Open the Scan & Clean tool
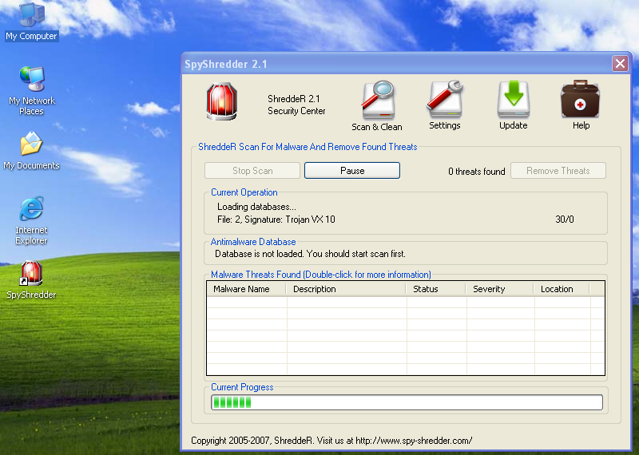Screen dimensions: 639x455 (377, 106)
